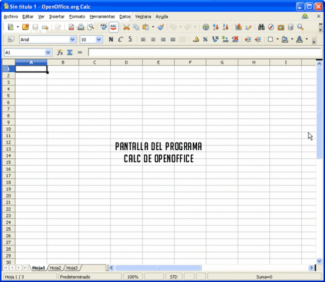Toggle left alignment
Screen dimensions: 325x282
pos(143,40)
